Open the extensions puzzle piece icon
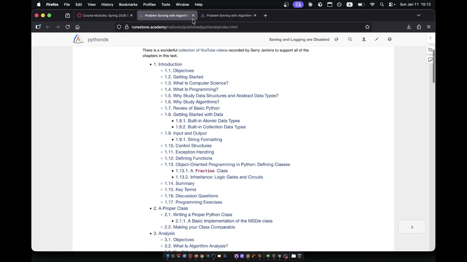This screenshot has width=467, height=262. (x=419, y=27)
